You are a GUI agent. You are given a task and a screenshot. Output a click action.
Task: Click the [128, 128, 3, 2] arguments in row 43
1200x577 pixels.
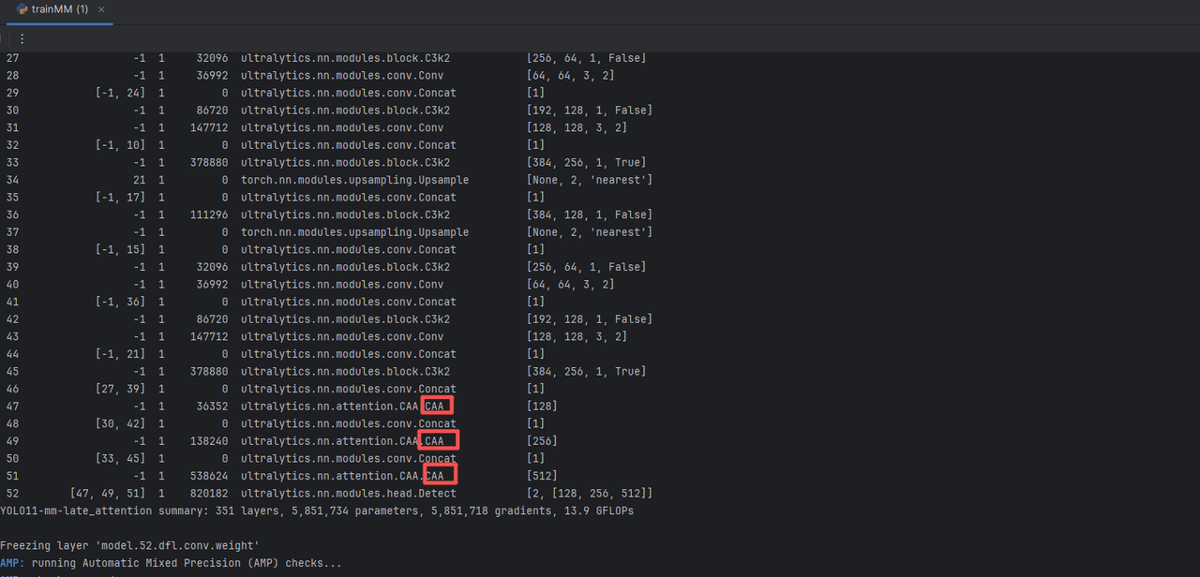tap(577, 337)
